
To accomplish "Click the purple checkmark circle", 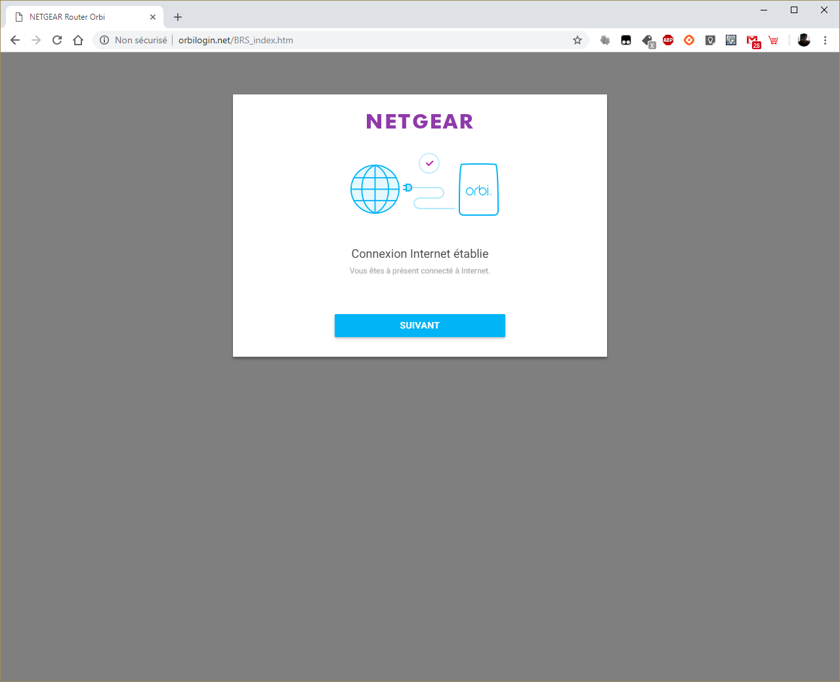I will (x=429, y=163).
